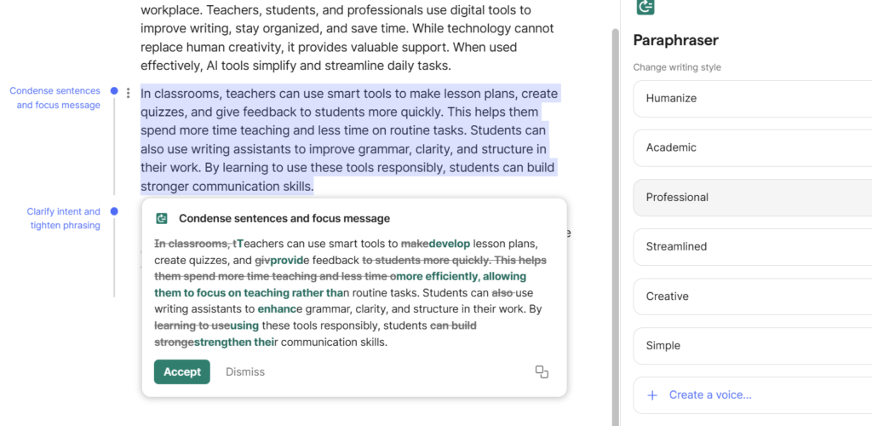Click the copy icon in suggestion card
This screenshot has width=872, height=426.
pos(542,371)
